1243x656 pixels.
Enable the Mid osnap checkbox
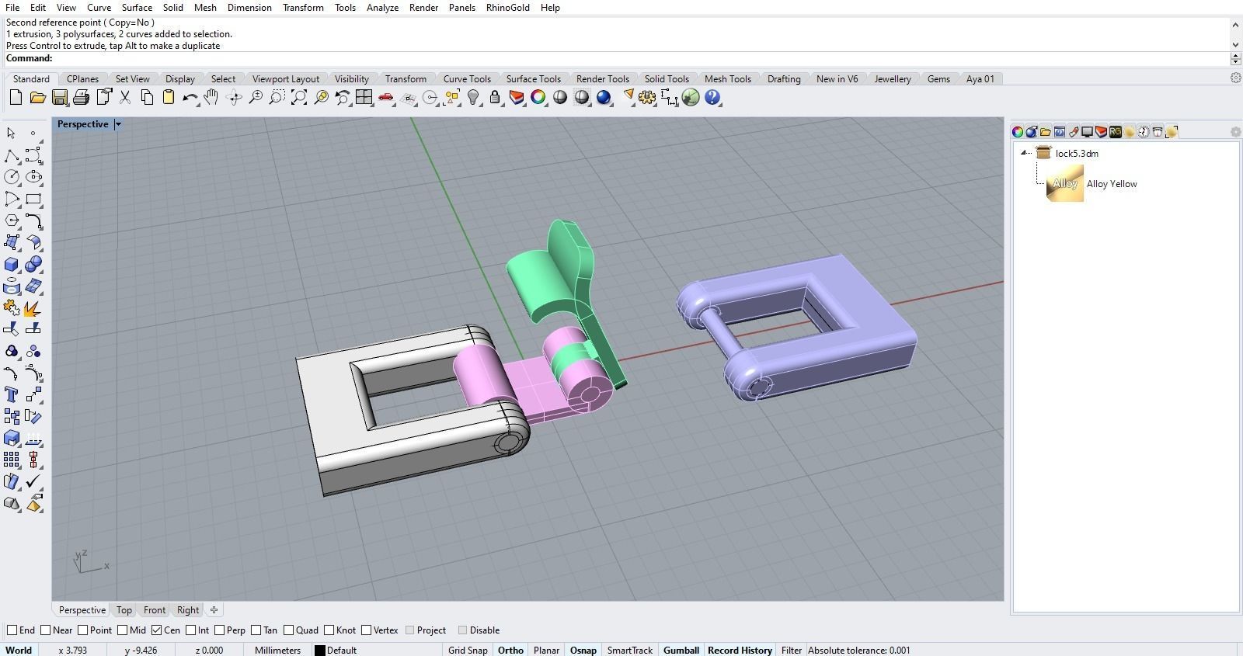pos(123,630)
